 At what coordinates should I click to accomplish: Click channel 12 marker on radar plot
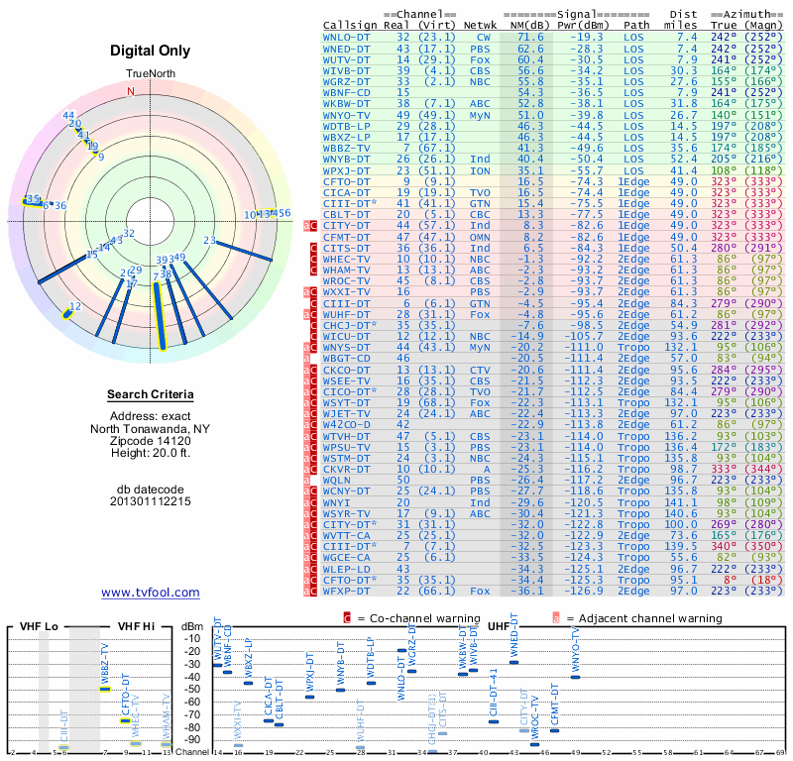[66, 314]
